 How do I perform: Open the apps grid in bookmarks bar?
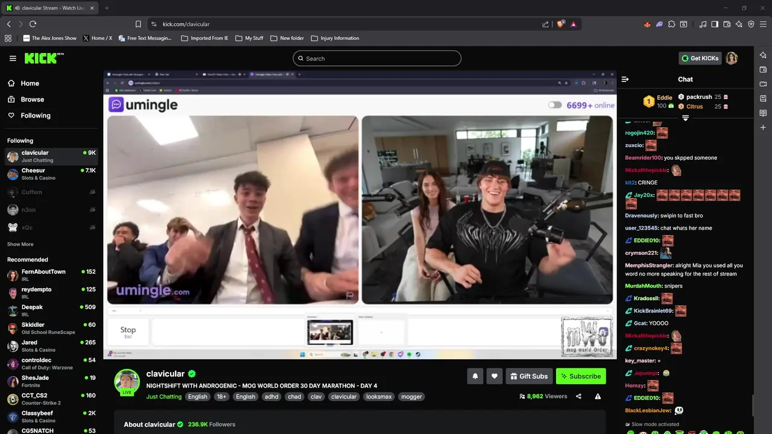point(8,38)
